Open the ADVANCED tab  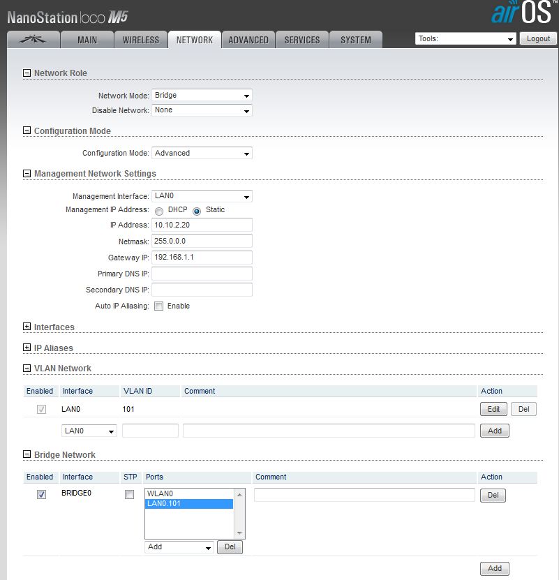(x=248, y=40)
